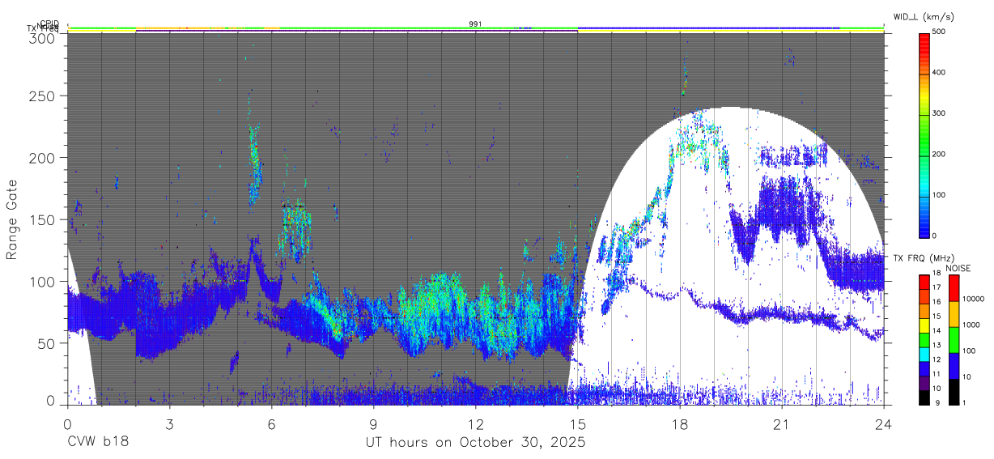
Task: Click the 'WID⊥ (km/s)' colorbar title
Action: [x=924, y=17]
